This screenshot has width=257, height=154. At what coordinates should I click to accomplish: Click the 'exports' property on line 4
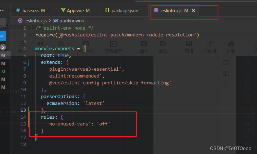click(64, 49)
